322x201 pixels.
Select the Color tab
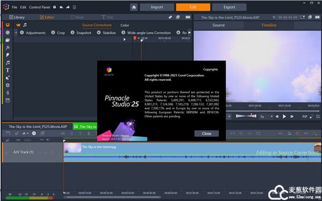[x=125, y=25]
